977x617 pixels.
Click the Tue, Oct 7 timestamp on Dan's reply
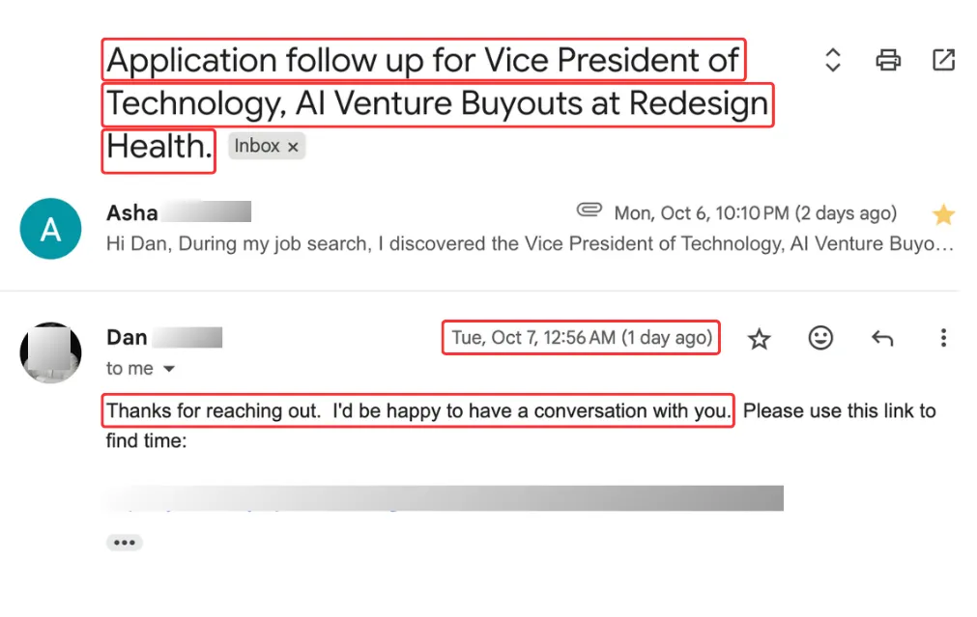(581, 338)
